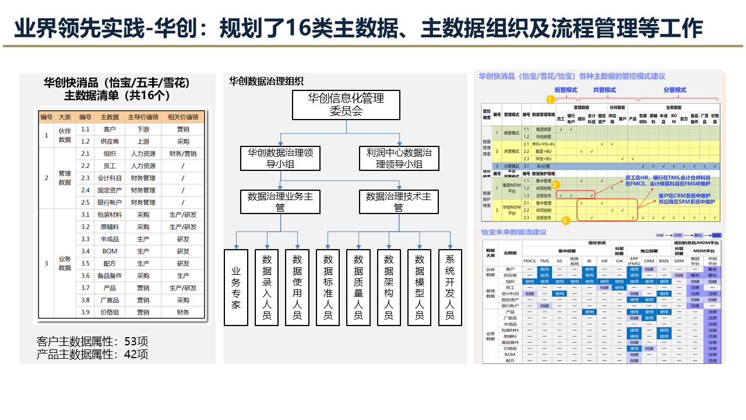Click the 相关价值链 column header
746x420 pixels.
coord(183,117)
